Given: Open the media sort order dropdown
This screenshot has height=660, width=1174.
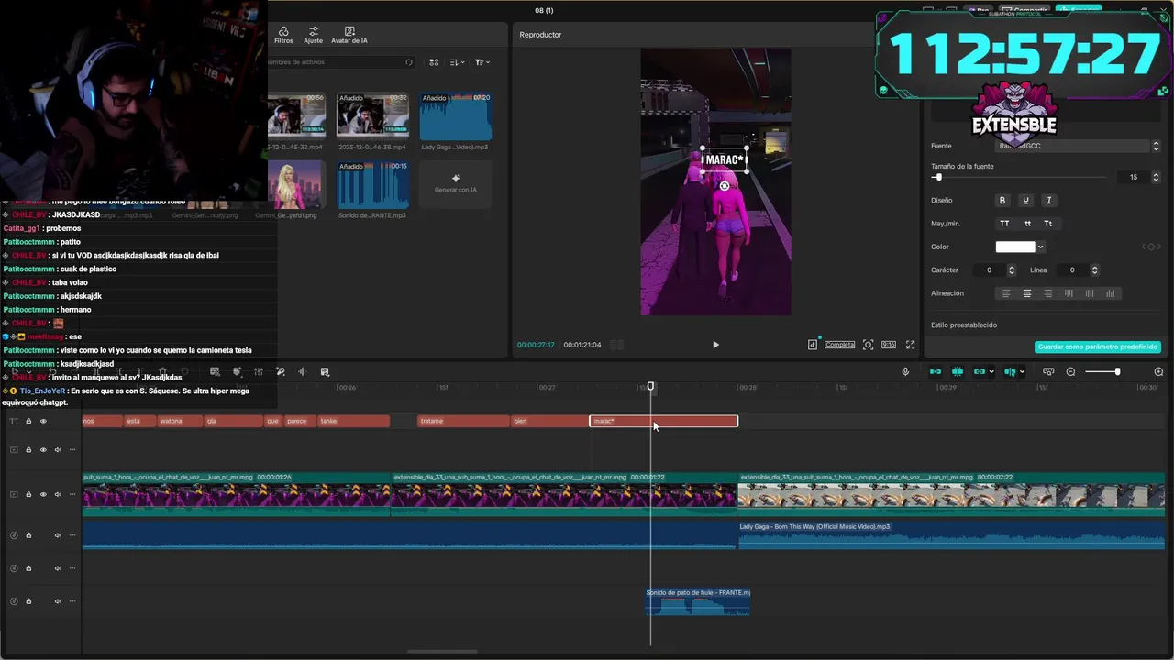Looking at the screenshot, I should (457, 62).
